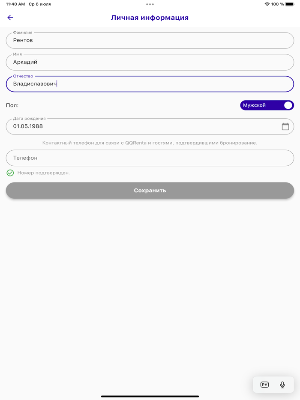Activate the microphone dictation icon
The image size is (300, 400).
(x=282, y=385)
